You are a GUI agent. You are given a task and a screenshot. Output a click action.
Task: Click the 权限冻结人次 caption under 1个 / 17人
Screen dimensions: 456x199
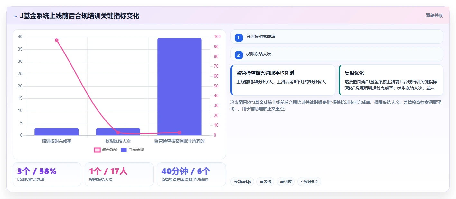[x=101, y=180]
